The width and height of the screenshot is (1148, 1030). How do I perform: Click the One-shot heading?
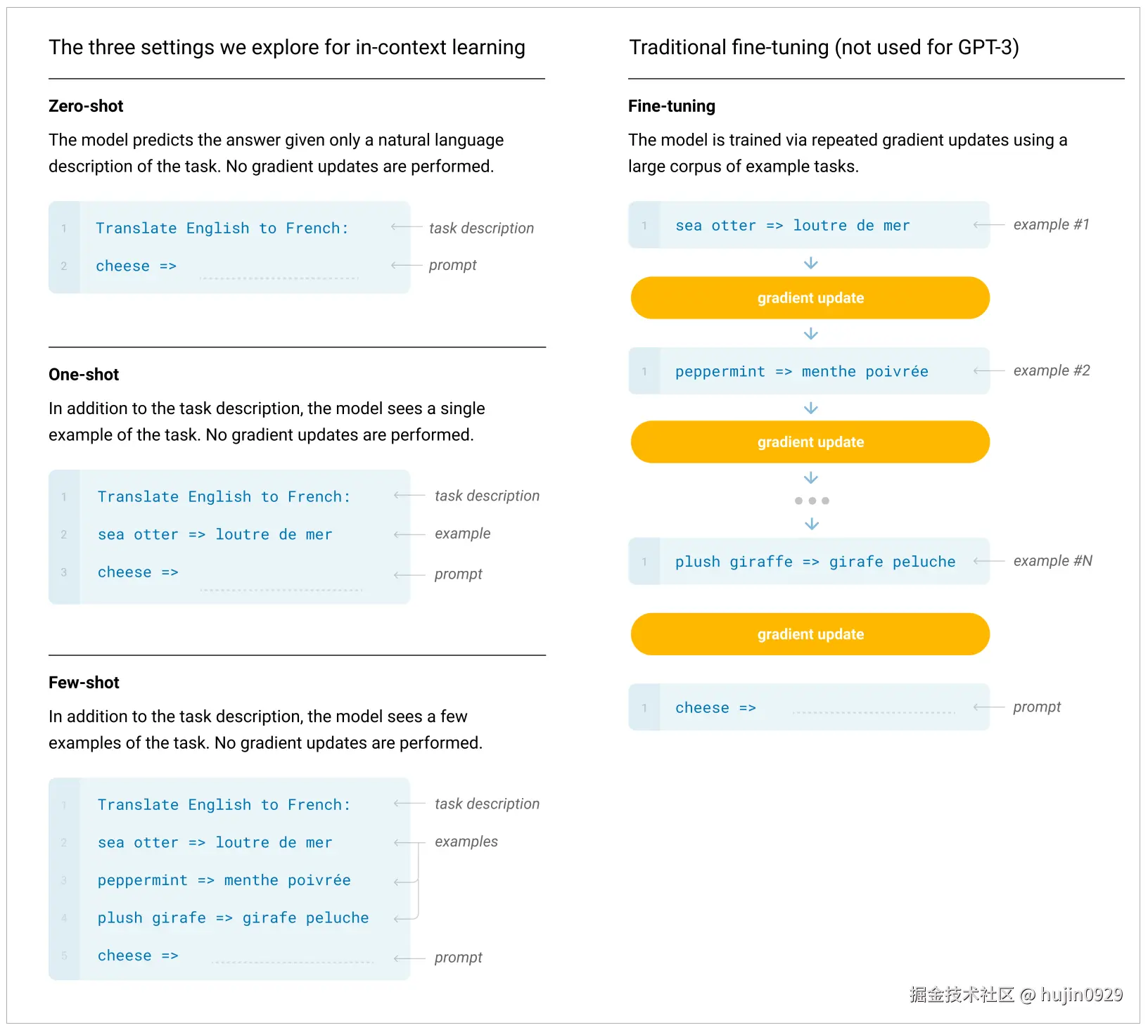[x=84, y=375]
